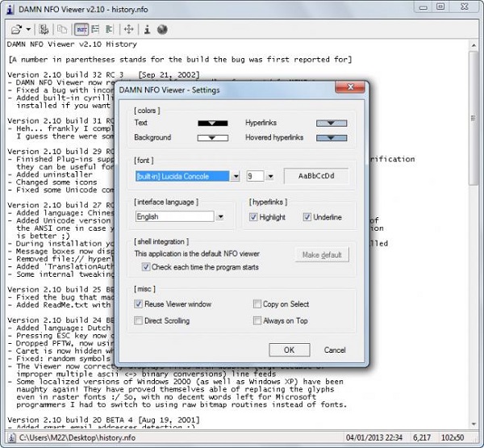Click the 04/01/2013 22:34 status entry
The image size is (484, 448).
[374, 438]
